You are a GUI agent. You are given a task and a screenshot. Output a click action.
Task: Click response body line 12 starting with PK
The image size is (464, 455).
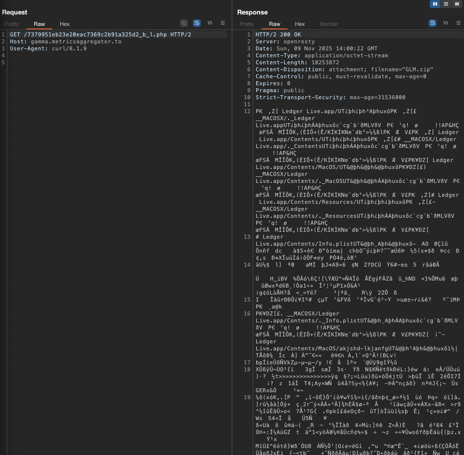(336, 111)
